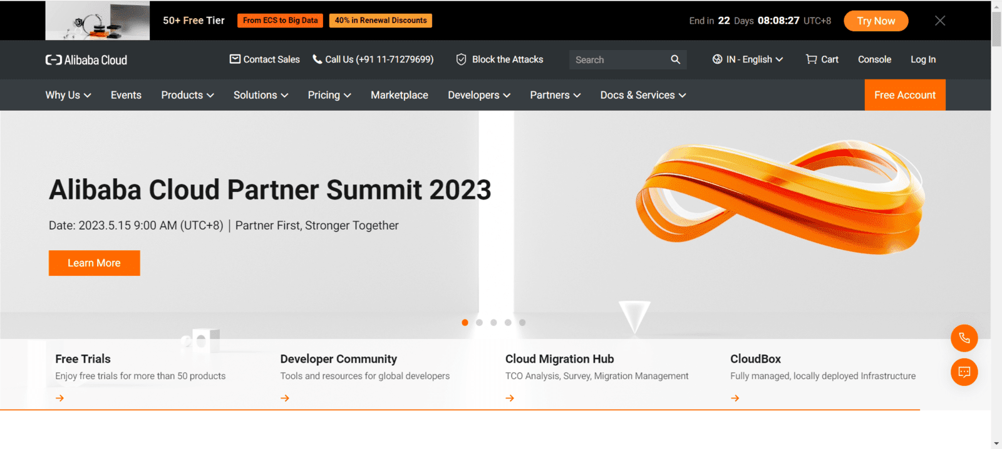The image size is (1002, 449).
Task: Select the fifth carousel dot
Action: (522, 323)
